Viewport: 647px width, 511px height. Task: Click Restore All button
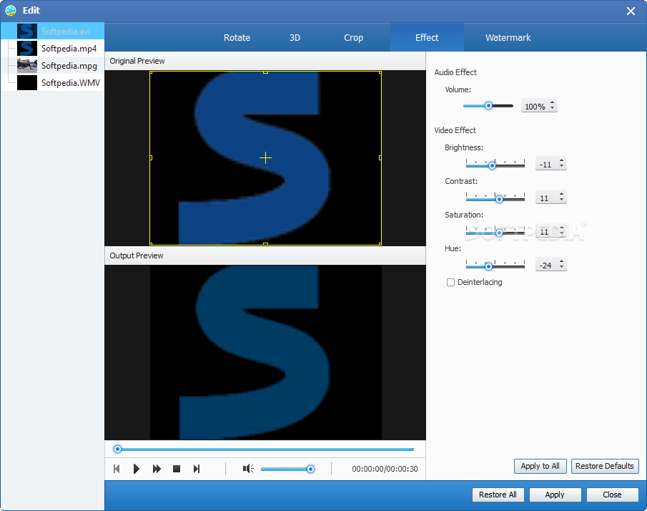tap(498, 495)
